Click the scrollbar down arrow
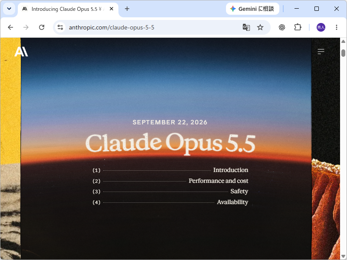The height and width of the screenshot is (260, 347). point(343,257)
